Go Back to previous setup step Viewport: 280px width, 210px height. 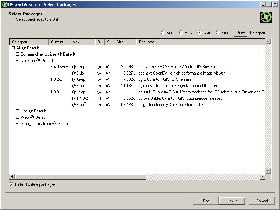[206, 201]
